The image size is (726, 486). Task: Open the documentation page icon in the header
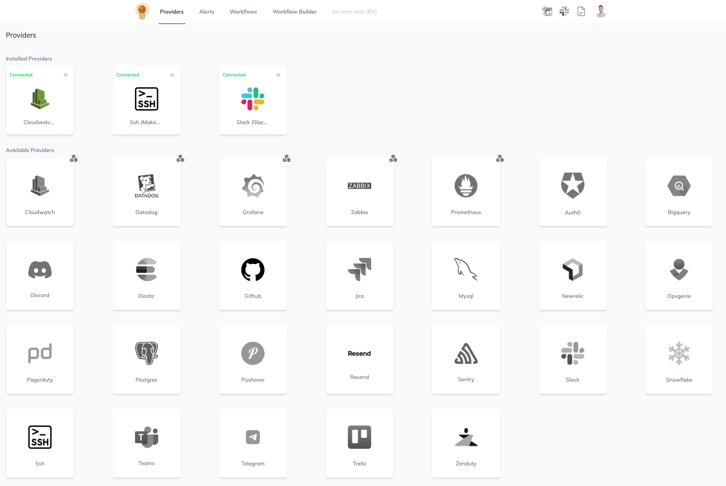(x=581, y=11)
